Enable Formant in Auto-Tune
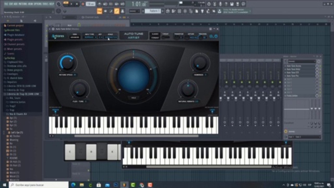This screenshot has width=334, height=188. [x=155, y=38]
